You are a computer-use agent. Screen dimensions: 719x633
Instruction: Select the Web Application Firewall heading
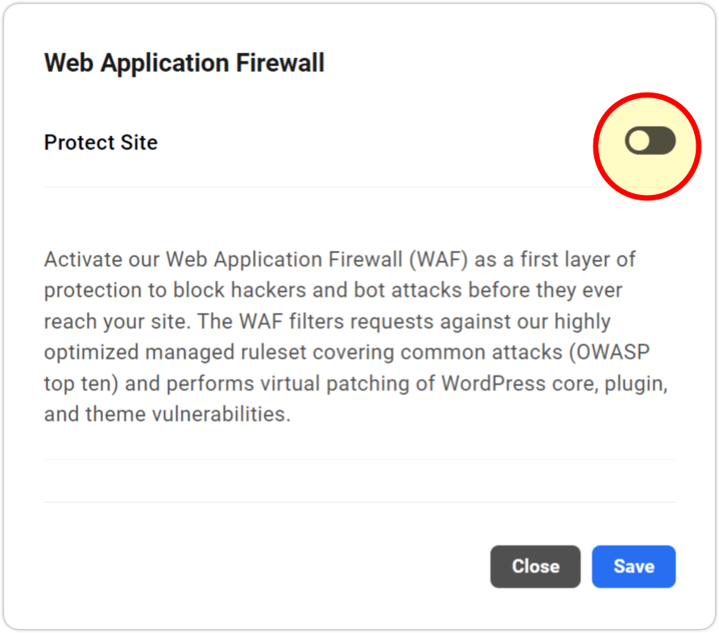click(184, 62)
